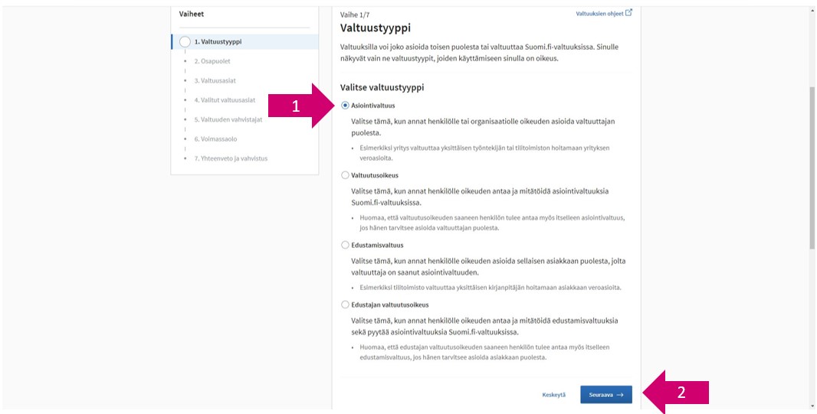The width and height of the screenshot is (817, 414).
Task: Select the Valtuutusoikeus radio button
Action: [345, 175]
